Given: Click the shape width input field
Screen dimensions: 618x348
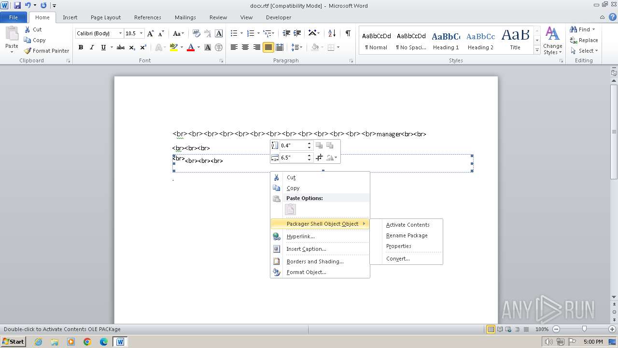Looking at the screenshot, I should coord(293,158).
